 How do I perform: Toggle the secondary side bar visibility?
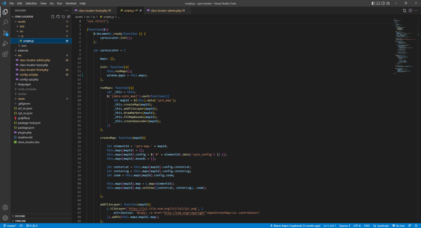(383, 3)
